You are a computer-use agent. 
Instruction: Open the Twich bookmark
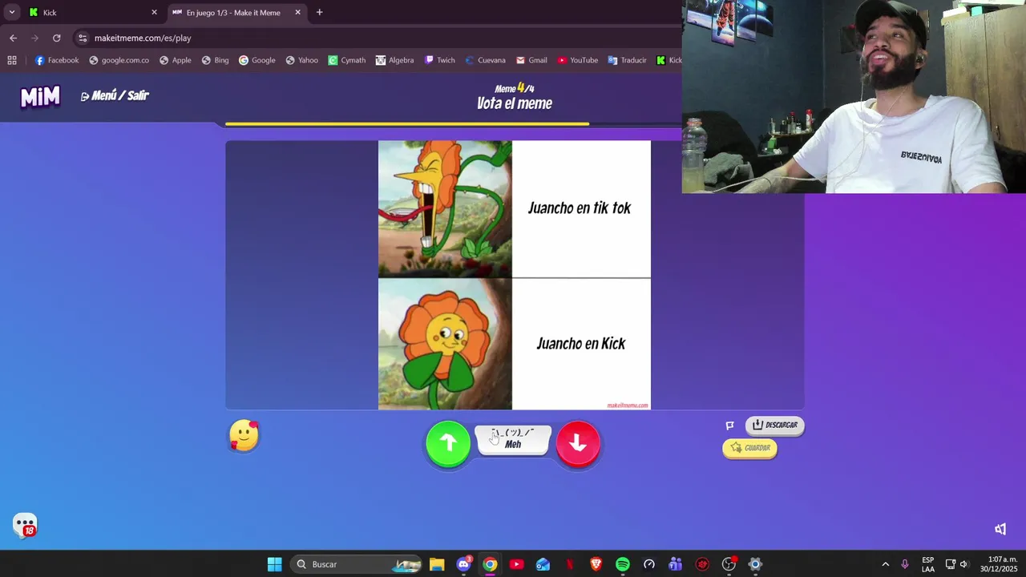pos(439,60)
